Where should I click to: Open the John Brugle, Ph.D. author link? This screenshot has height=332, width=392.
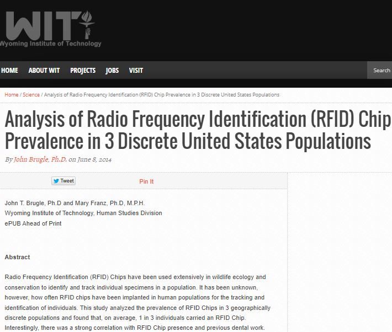tap(40, 159)
